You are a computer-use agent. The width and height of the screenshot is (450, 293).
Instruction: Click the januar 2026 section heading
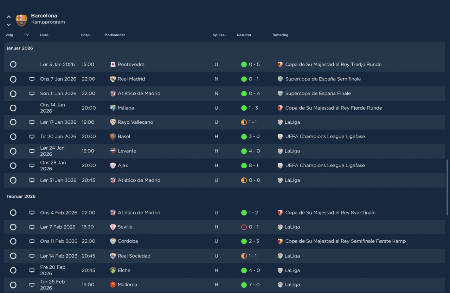pos(20,48)
